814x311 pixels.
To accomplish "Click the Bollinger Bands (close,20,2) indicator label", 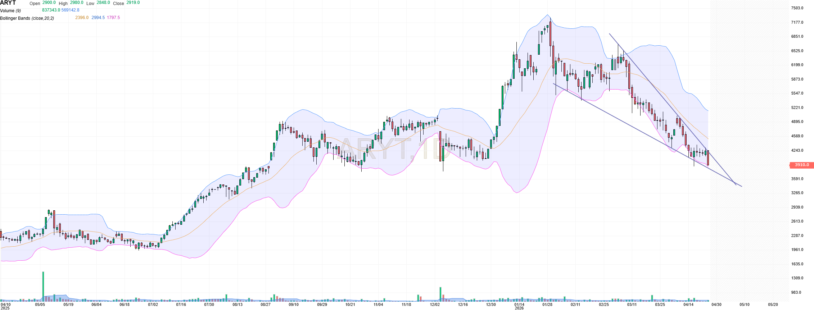I will (27, 18).
